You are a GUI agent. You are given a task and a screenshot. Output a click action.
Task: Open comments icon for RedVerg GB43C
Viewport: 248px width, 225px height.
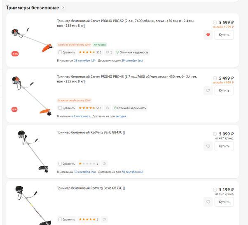pyautogui.click(x=104, y=163)
